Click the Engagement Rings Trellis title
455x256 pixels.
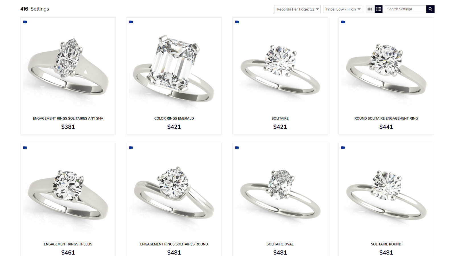pyautogui.click(x=68, y=244)
